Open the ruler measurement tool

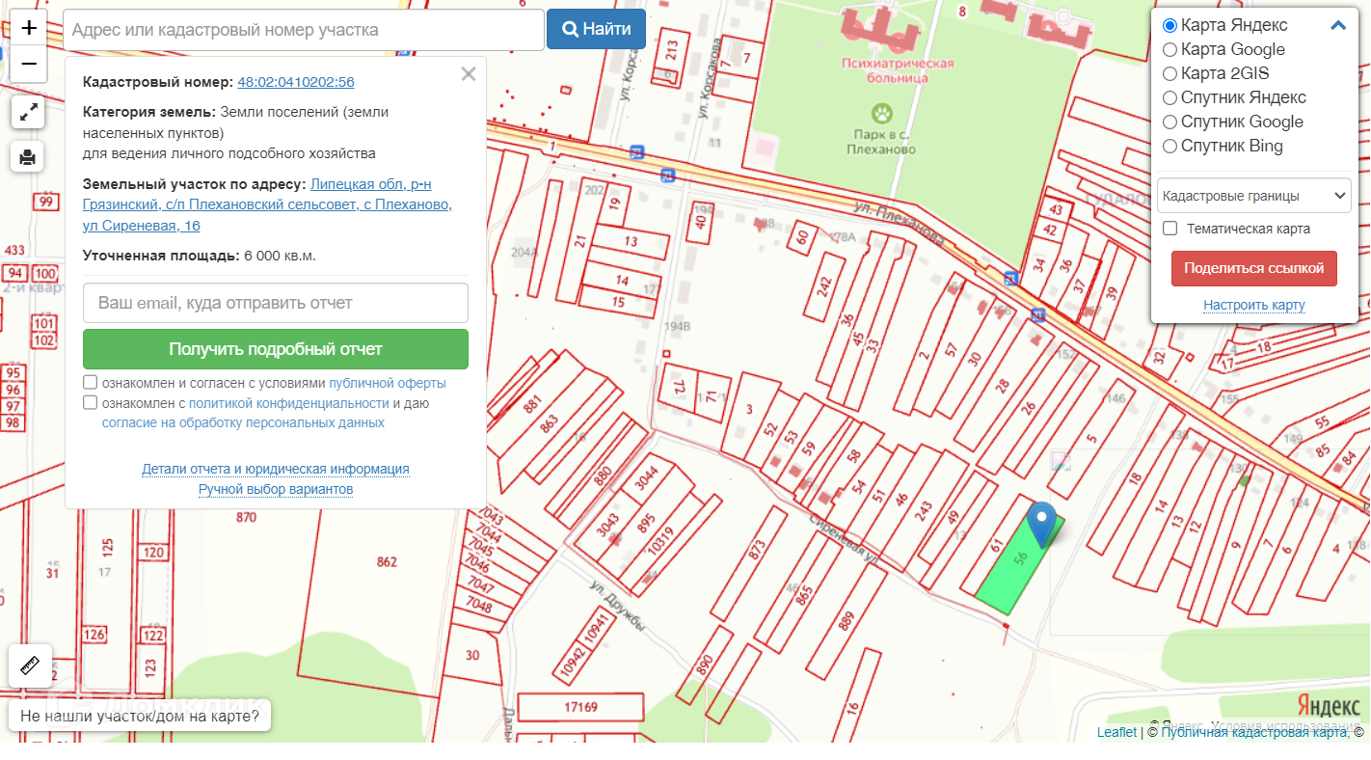click(27, 665)
